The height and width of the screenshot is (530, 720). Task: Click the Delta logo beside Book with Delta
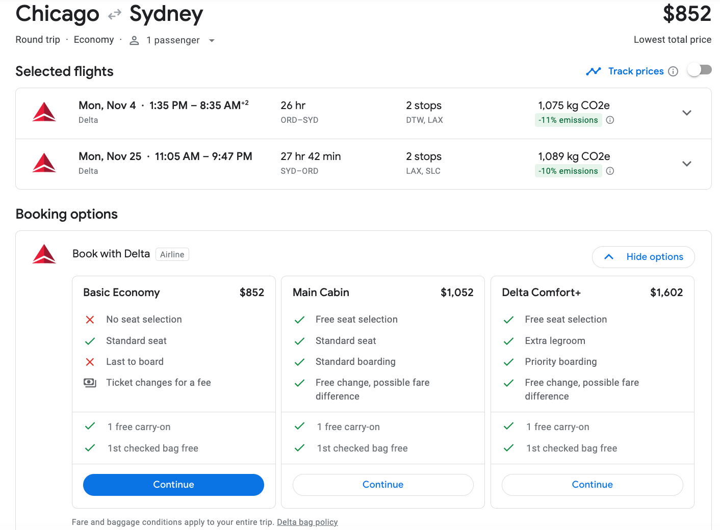[44, 254]
